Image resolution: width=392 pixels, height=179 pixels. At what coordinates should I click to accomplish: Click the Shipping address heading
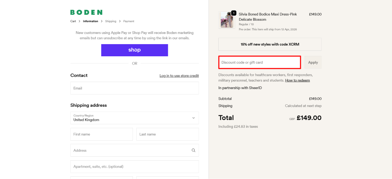coord(89,105)
